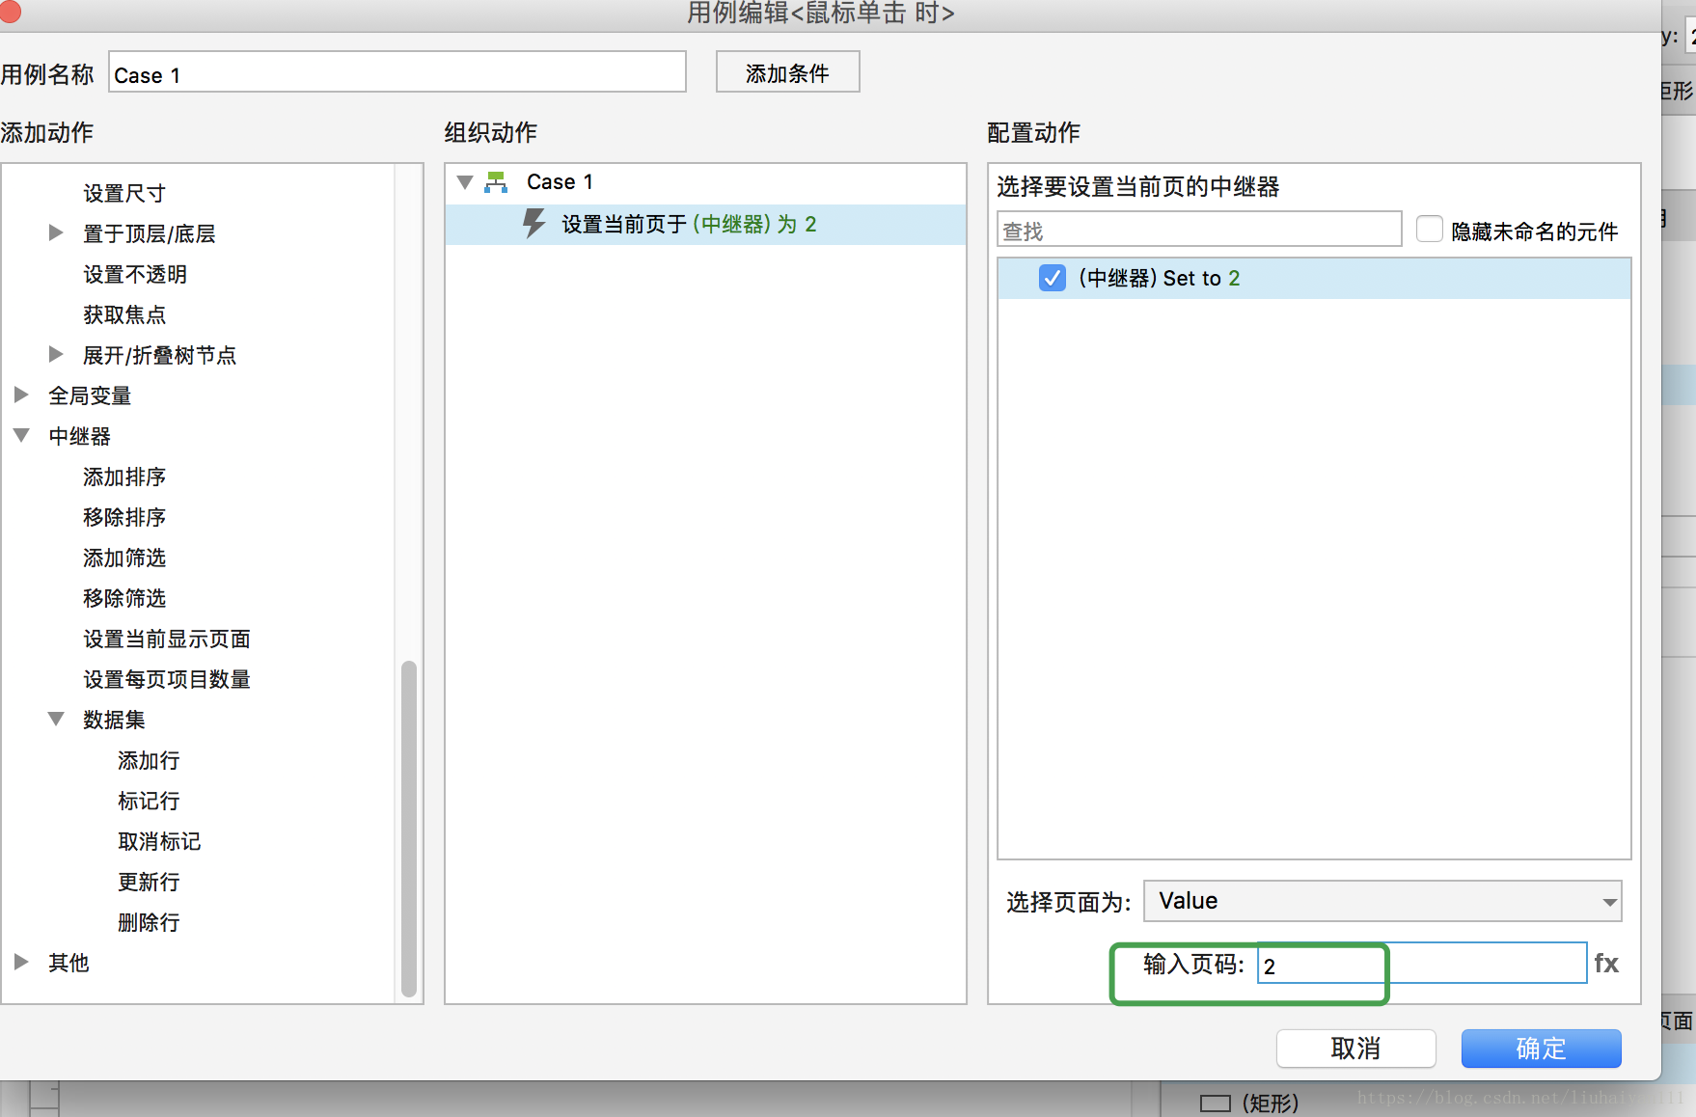Select the 添加筛选 action
This screenshot has height=1117, width=1696.
124,558
